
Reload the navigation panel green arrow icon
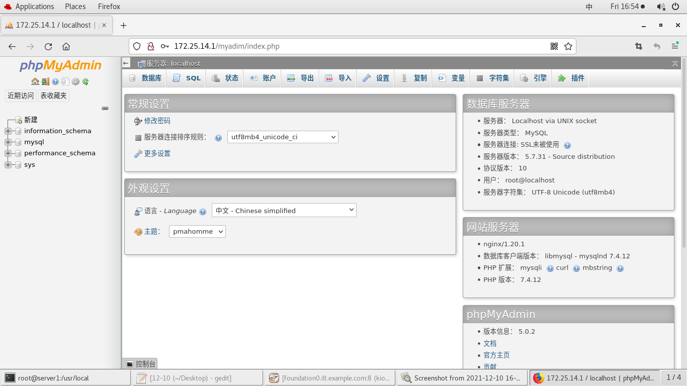tap(85, 81)
